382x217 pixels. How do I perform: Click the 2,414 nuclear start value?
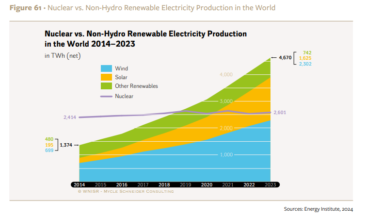tap(70, 117)
